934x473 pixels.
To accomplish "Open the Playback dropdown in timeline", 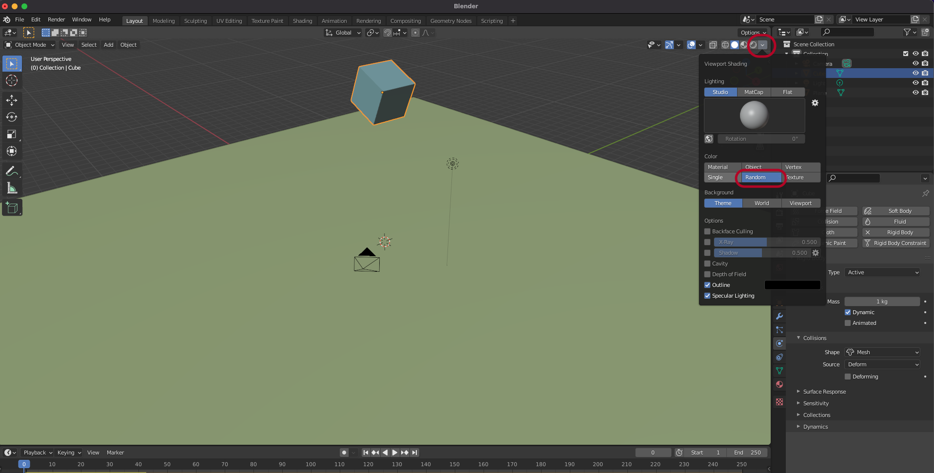I will tap(38, 453).
